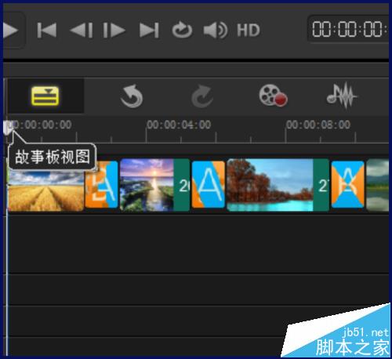Open the system volume speaker control

[216, 31]
